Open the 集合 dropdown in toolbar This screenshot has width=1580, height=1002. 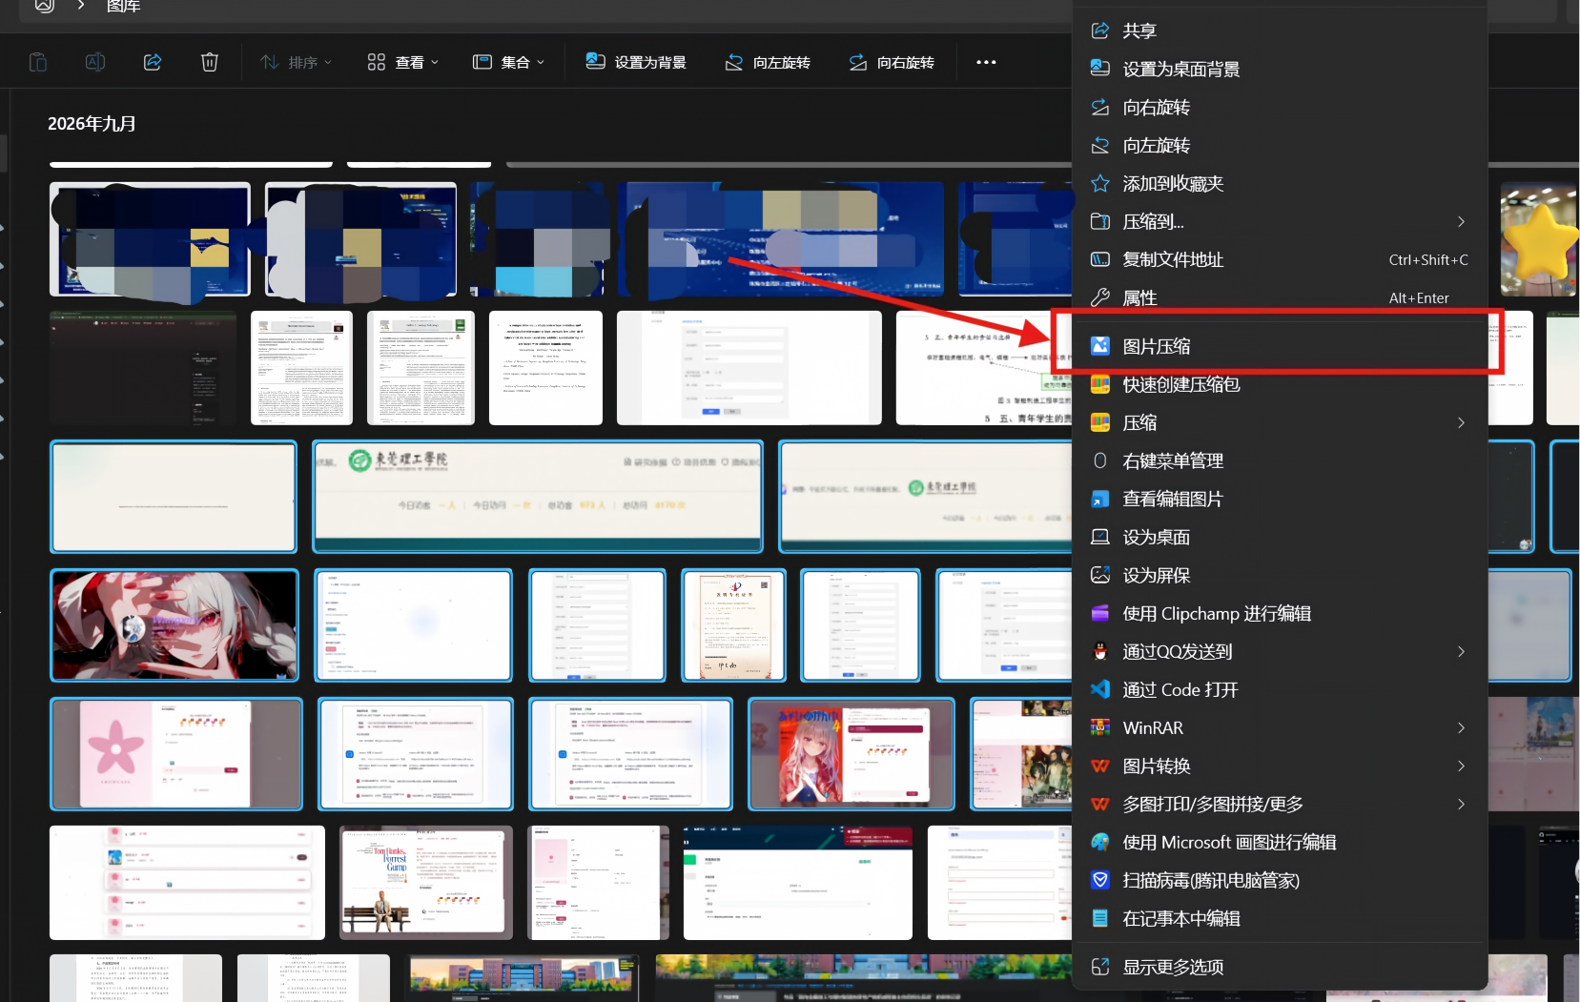(x=508, y=62)
